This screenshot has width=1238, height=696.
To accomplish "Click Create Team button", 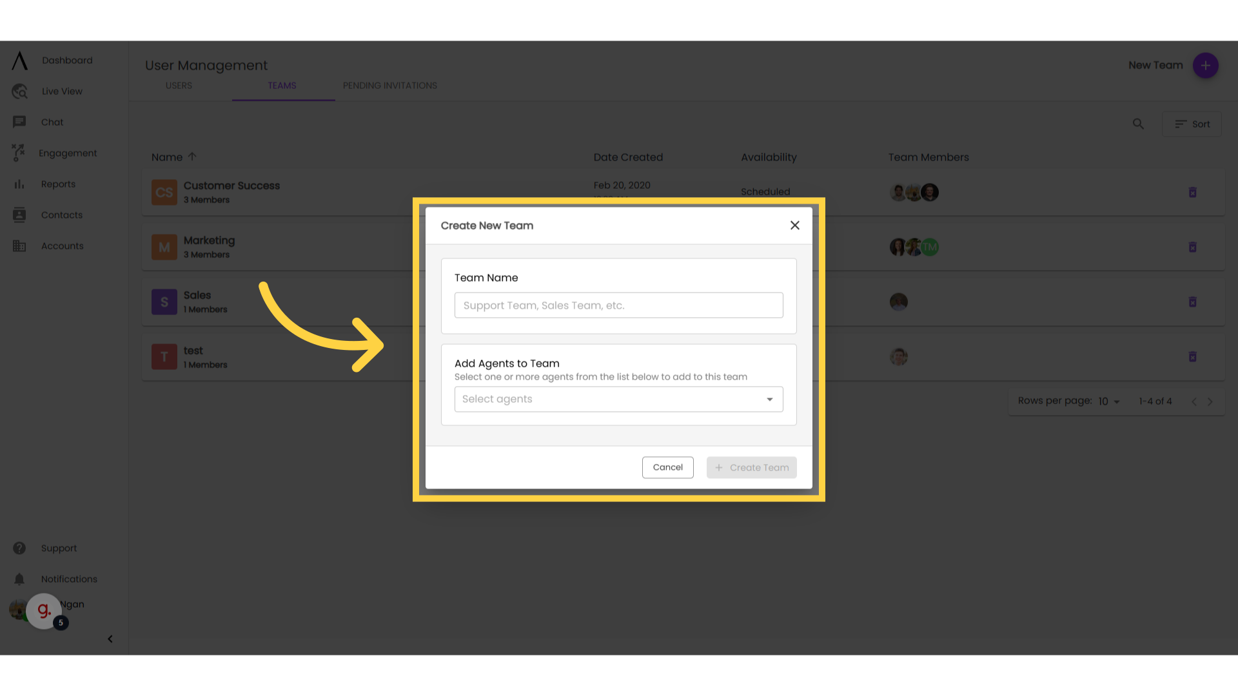I will tap(752, 467).
